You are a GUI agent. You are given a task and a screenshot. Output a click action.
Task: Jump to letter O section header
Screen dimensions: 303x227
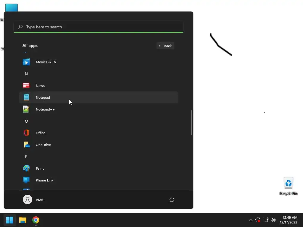click(x=26, y=121)
